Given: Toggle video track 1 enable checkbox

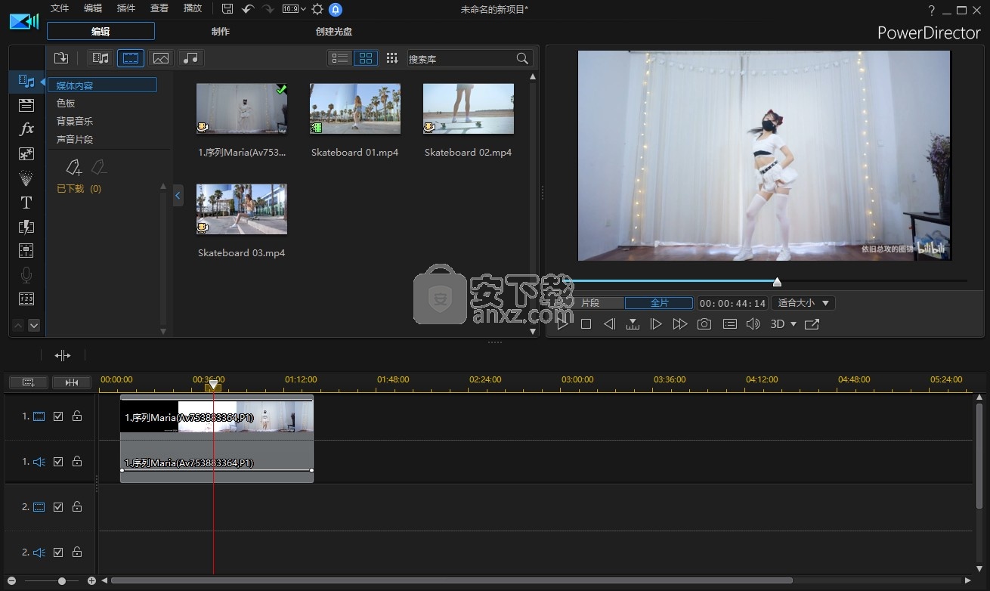Looking at the screenshot, I should (58, 416).
